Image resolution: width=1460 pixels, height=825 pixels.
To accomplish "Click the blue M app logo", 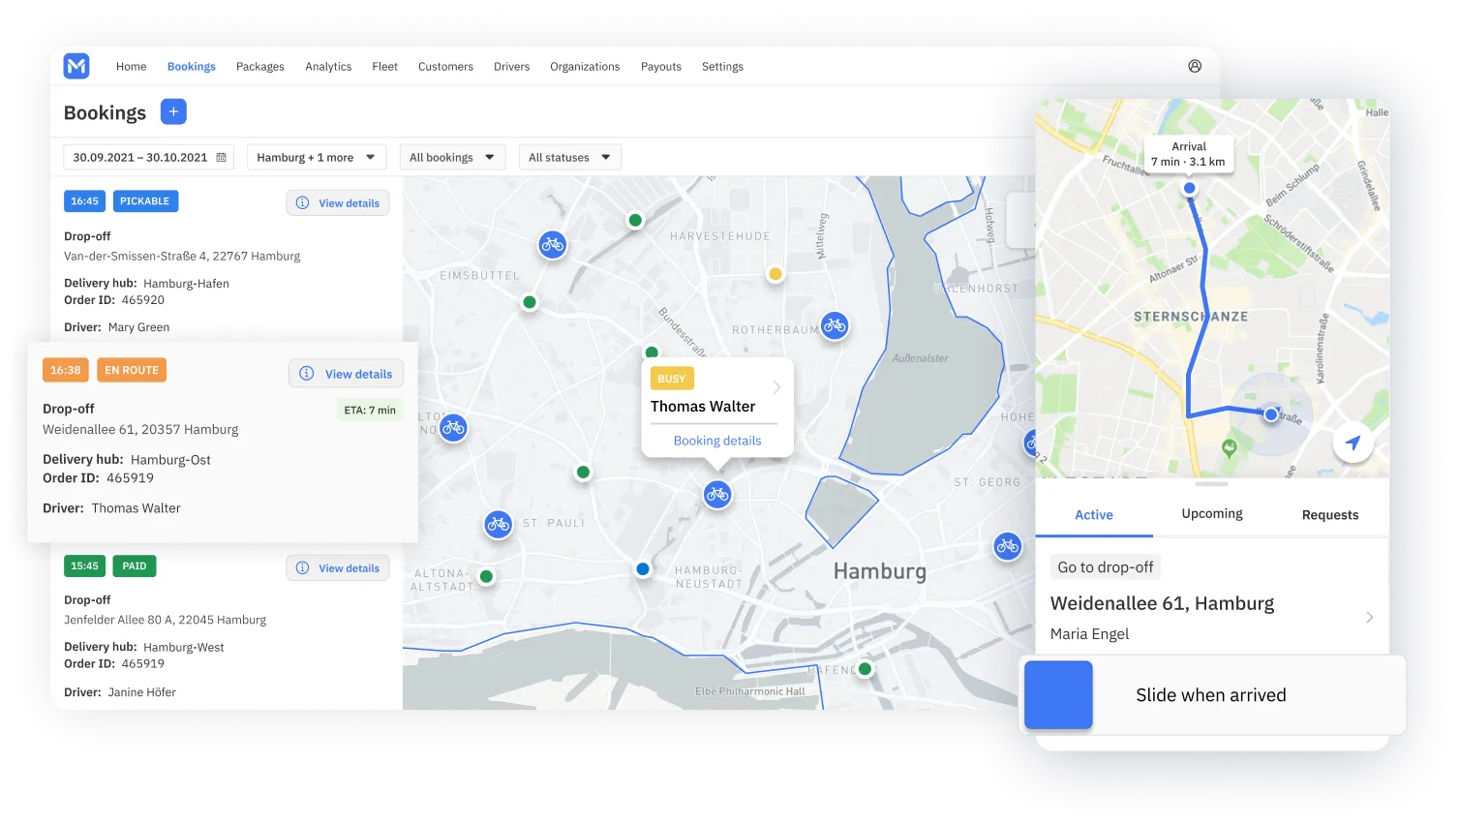I will tap(76, 66).
